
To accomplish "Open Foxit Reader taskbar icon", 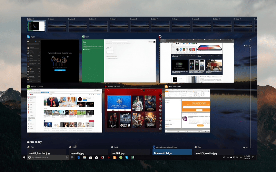I will [115, 158].
